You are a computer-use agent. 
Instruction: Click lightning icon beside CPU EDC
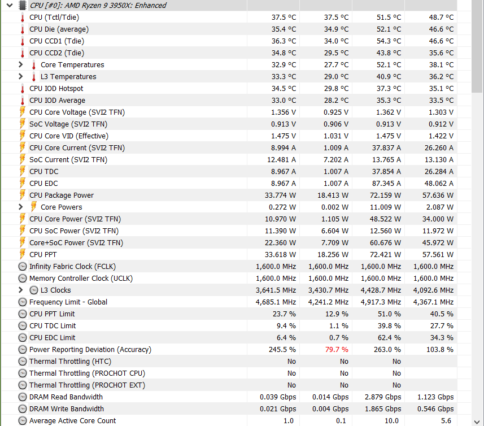tap(23, 183)
